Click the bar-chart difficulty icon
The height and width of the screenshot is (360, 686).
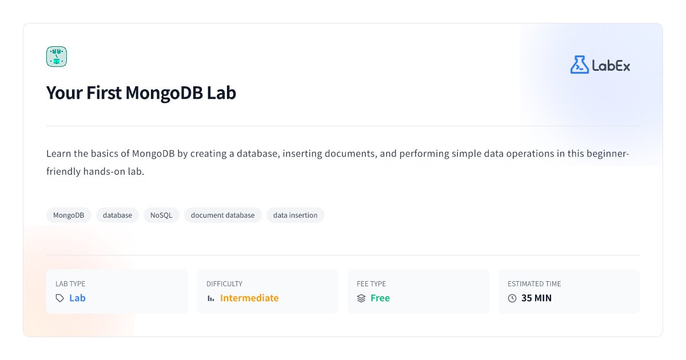pos(211,298)
